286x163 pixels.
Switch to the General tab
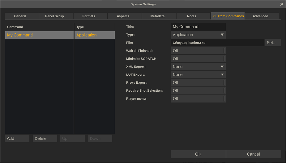[20, 16]
